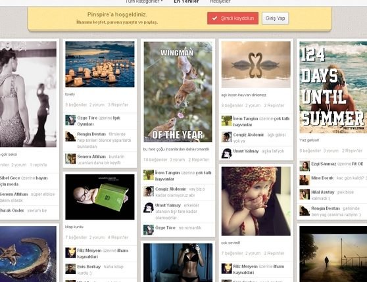Click 4 Repin'ler under kitap kurdu pin
The height and width of the screenshot is (282, 367).
[118, 237]
